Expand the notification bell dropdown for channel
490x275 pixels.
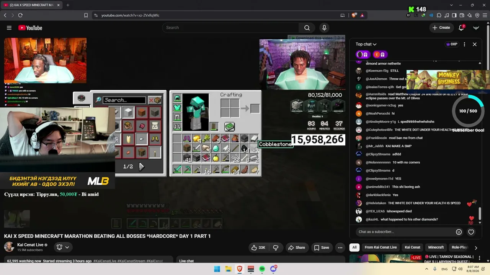[63, 247]
